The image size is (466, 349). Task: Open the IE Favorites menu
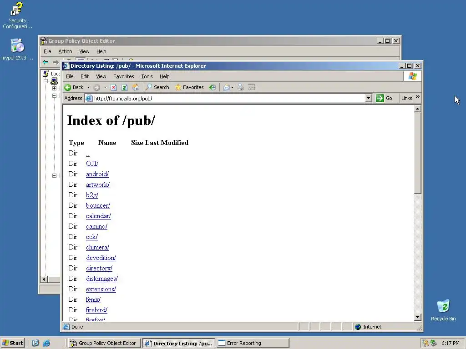(x=124, y=76)
